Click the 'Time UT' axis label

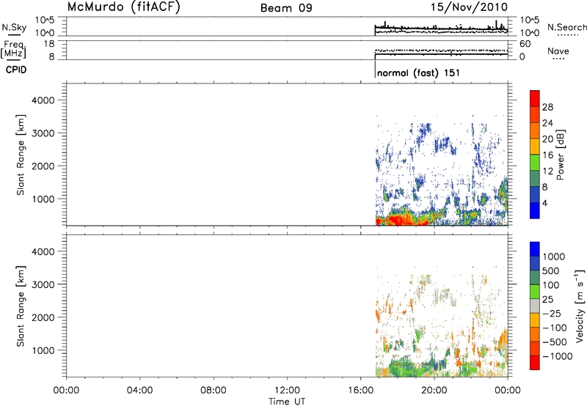287,402
